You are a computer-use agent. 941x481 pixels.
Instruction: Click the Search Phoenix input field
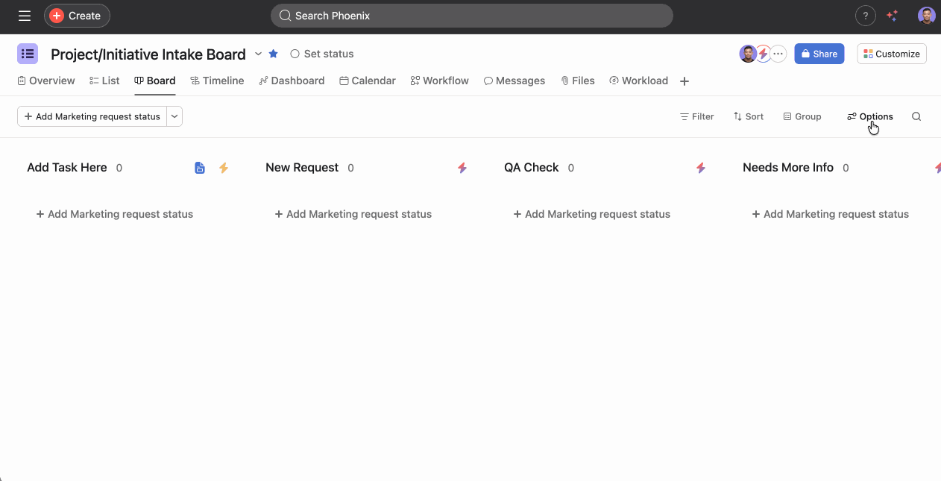(x=472, y=16)
